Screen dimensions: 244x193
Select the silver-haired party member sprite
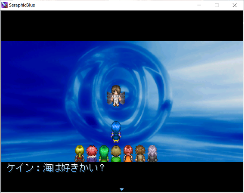point(152,154)
